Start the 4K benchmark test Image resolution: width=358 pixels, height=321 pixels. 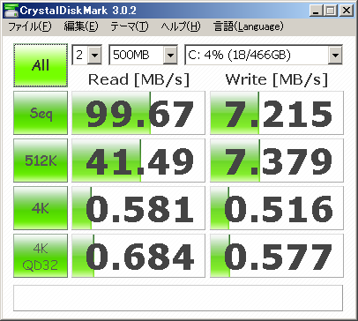(41, 208)
